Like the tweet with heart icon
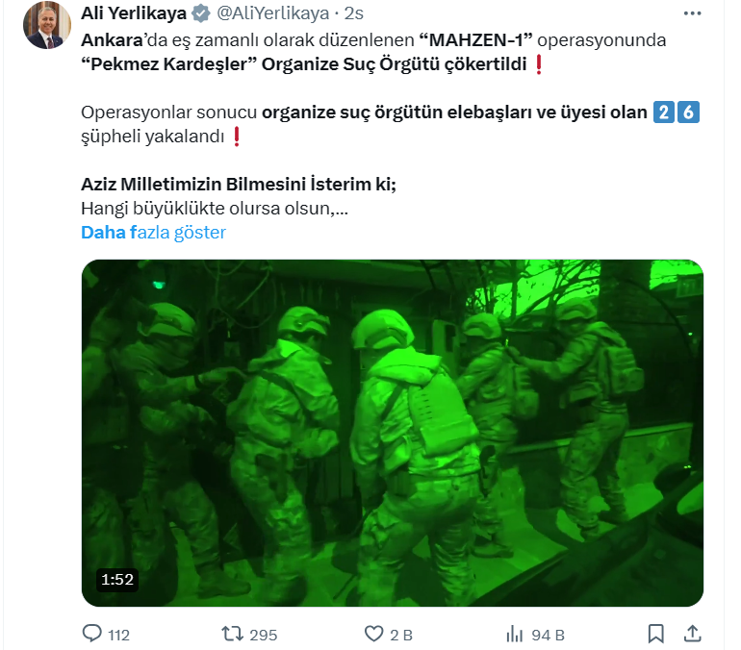This screenshot has width=741, height=650. pyautogui.click(x=373, y=634)
